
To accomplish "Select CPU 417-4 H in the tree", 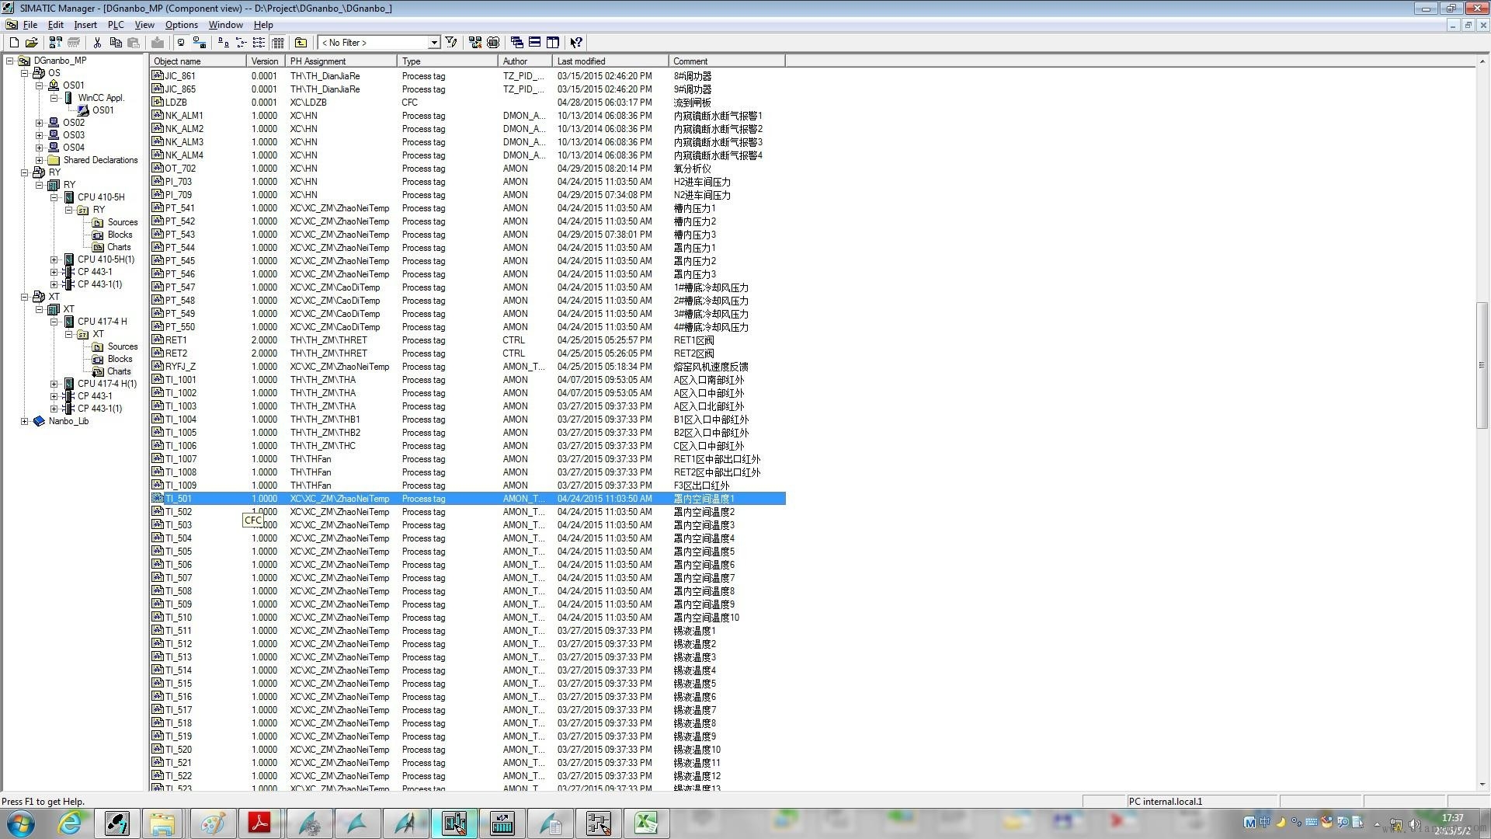I will pos(102,322).
